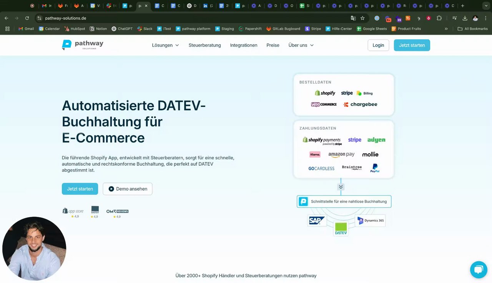Viewport: 492px width, 283px height.
Task: Open the All Bookmarks folder
Action: pos(472,28)
